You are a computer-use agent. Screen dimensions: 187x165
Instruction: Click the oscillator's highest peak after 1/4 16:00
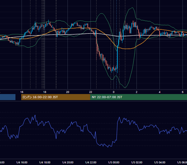coord(35,115)
